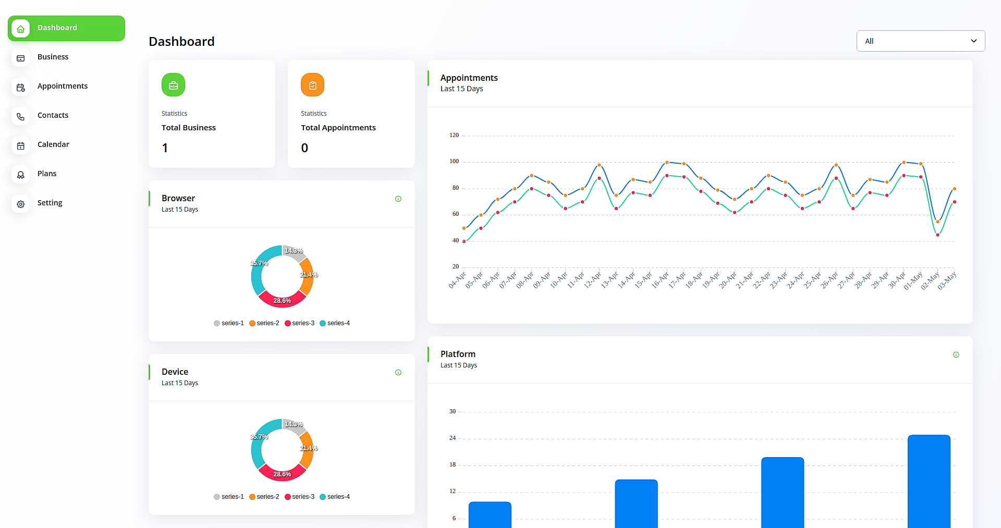The width and height of the screenshot is (1001, 528).
Task: Open Appointments from the sidebar
Action: point(66,87)
